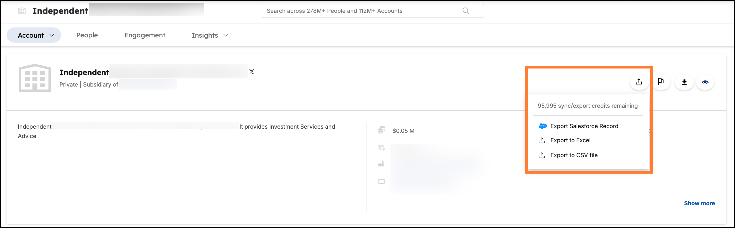The height and width of the screenshot is (228, 735).
Task: Click the Salesforce cloud icon
Action: [x=543, y=126]
